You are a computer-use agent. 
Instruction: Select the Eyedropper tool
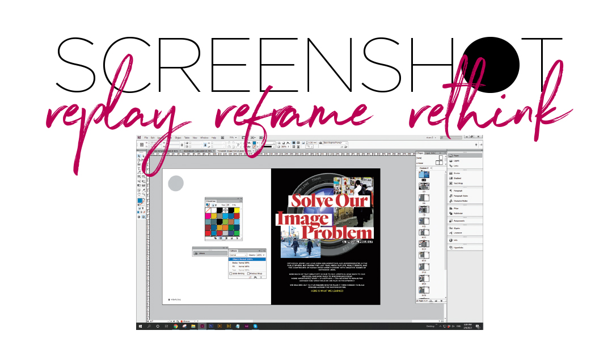(143, 190)
